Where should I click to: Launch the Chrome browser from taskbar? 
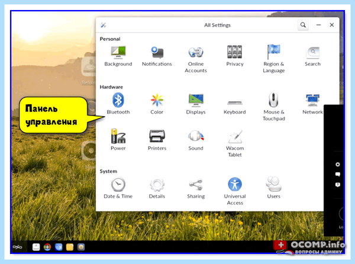click(x=47, y=247)
